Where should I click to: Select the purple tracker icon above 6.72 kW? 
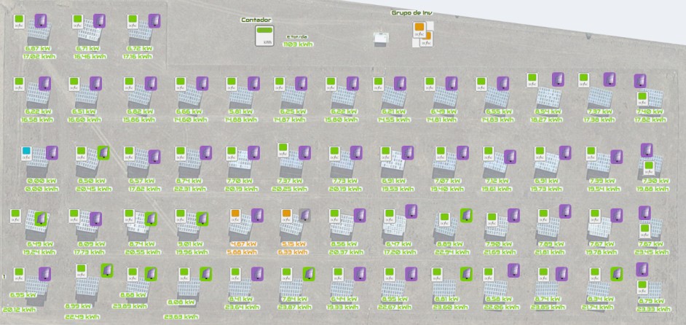coord(154,21)
